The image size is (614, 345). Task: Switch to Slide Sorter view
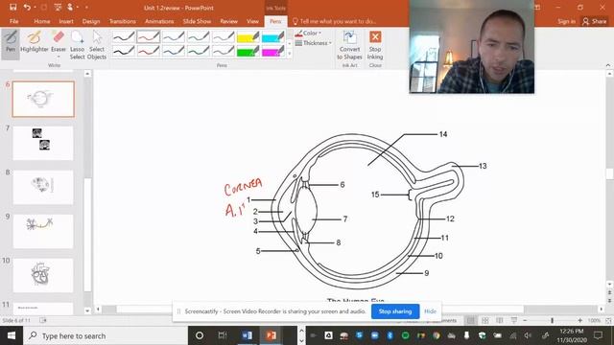[x=485, y=320]
